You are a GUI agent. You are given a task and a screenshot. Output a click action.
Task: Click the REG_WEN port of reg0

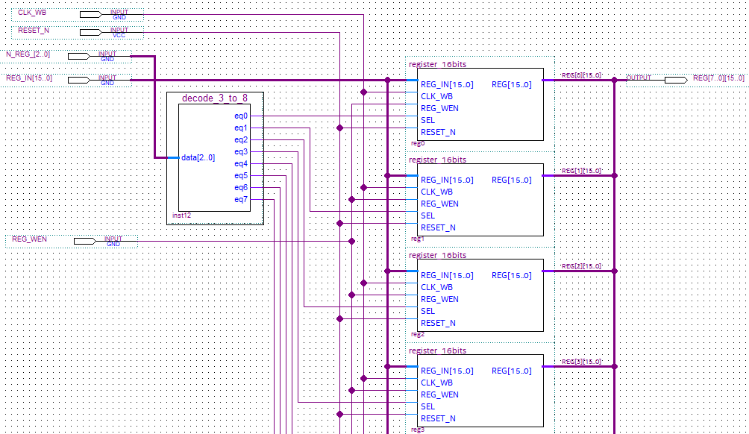click(439, 108)
